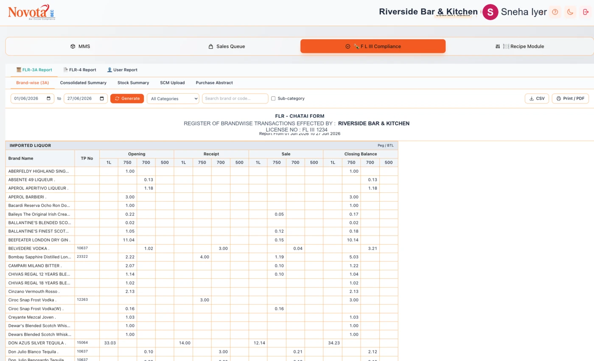Click the 01/06/2026 start date field
Viewport: 594px width, 361px height.
[32, 99]
